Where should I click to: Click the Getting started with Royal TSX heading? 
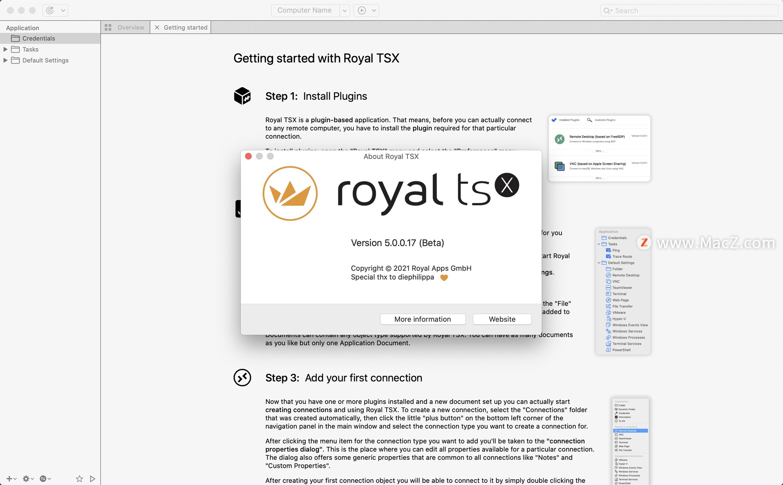point(316,58)
